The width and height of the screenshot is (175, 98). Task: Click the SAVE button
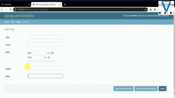[162, 88]
